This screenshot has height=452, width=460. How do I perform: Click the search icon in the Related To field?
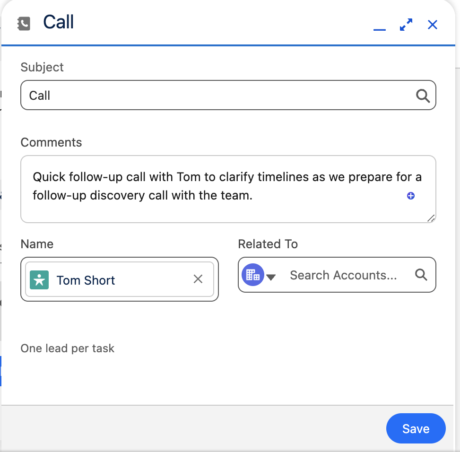point(421,275)
